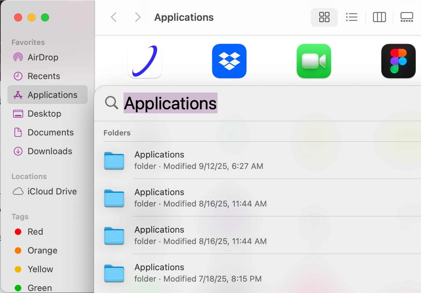Click folder icon for 9/12/25 result
The image size is (421, 293).
click(114, 161)
